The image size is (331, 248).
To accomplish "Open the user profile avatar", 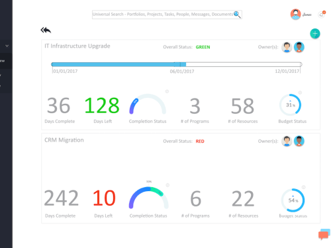I will (295, 15).
